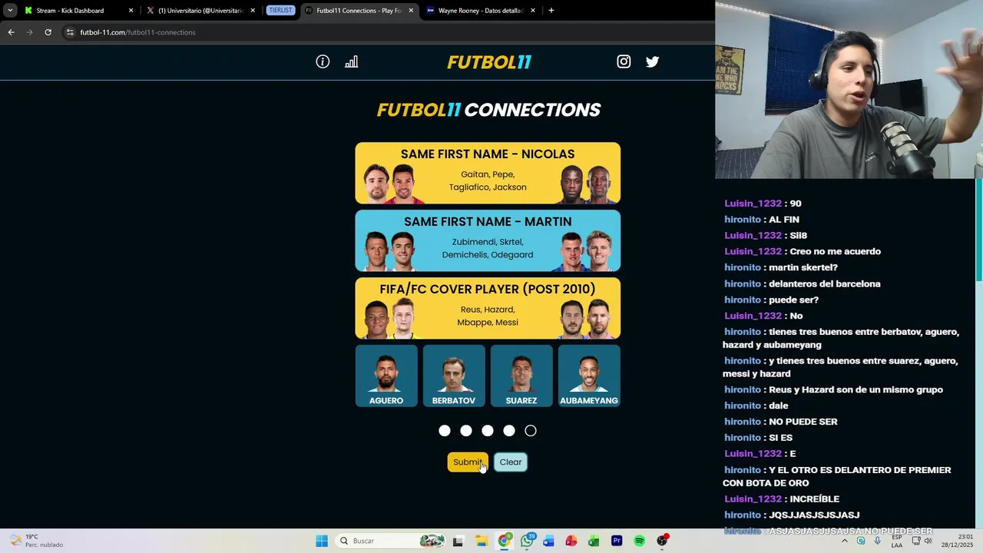Select the Aubameyang player card
Viewport: 983px width, 553px height.
point(589,376)
